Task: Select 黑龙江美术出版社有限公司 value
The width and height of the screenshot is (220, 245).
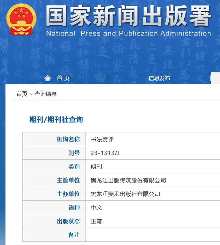Action: coord(125,194)
